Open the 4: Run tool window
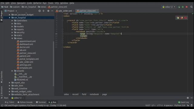Viewport: 194px width, 109px height. (x=52, y=102)
